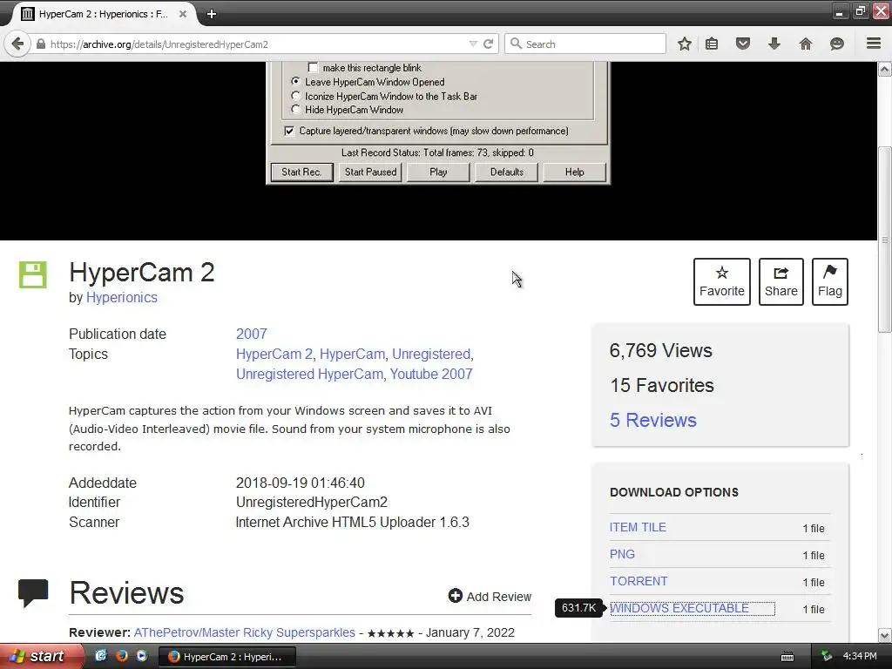Open the 'Unregistered HyperCam' topic link
The width and height of the screenshot is (892, 669).
click(x=309, y=374)
